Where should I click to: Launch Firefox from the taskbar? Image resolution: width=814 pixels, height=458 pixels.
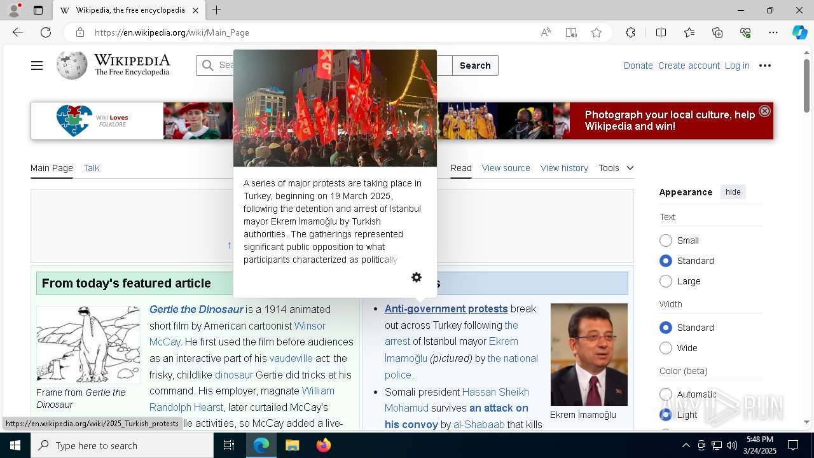pos(324,445)
